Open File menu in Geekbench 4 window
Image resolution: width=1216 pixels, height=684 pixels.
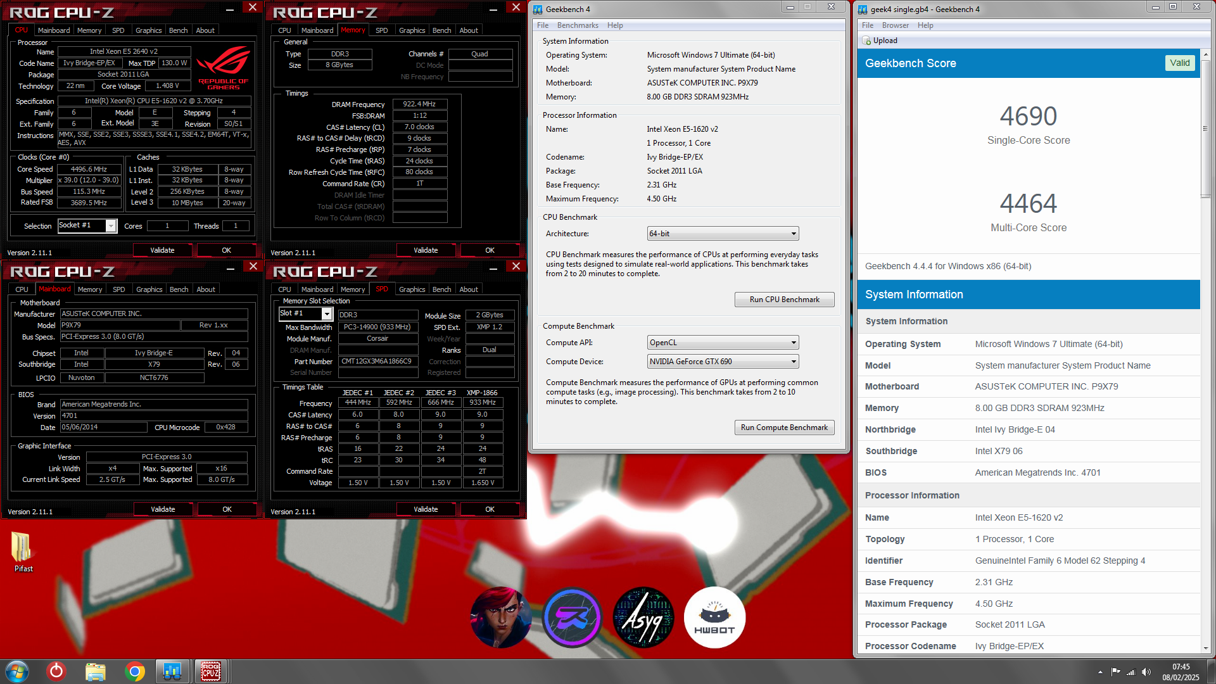(x=543, y=25)
